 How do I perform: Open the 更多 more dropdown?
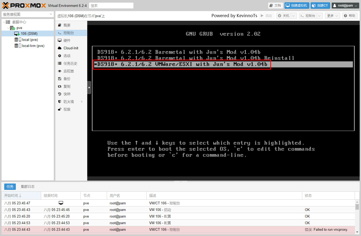pyautogui.click(x=333, y=16)
